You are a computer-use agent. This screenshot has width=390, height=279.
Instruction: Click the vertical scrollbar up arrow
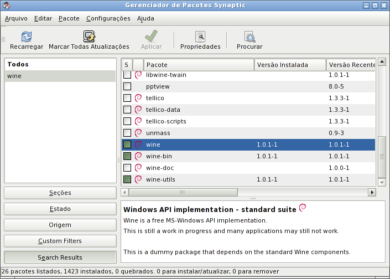382,61
